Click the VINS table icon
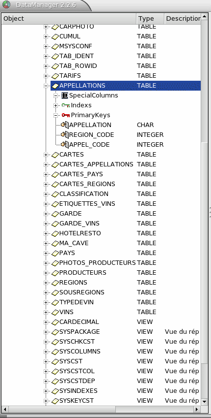Image resolution: width=211 pixels, height=418 pixels. click(55, 312)
